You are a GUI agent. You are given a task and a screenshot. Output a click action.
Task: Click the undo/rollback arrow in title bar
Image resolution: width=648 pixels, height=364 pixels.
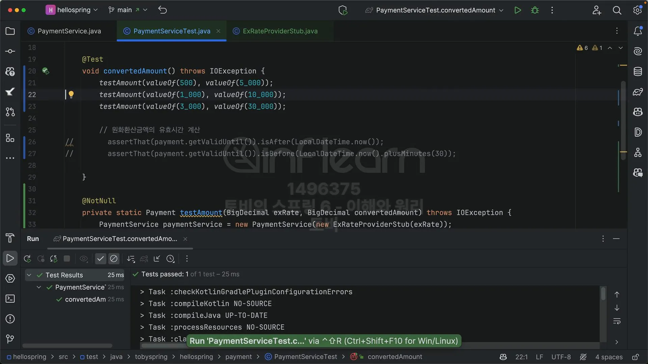click(x=163, y=10)
